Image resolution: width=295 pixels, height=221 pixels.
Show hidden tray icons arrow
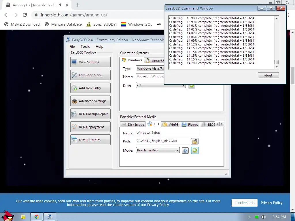(249, 217)
